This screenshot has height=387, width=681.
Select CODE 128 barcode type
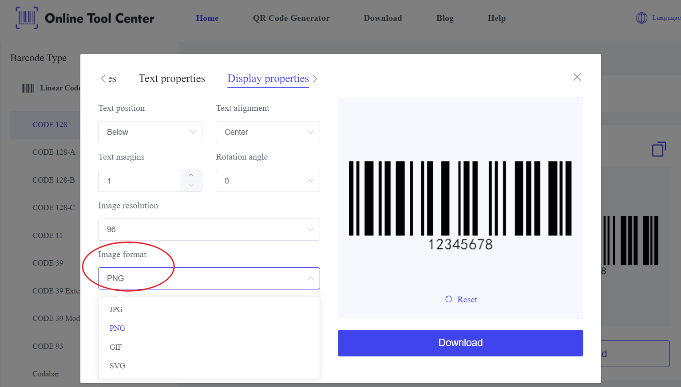[x=50, y=125]
